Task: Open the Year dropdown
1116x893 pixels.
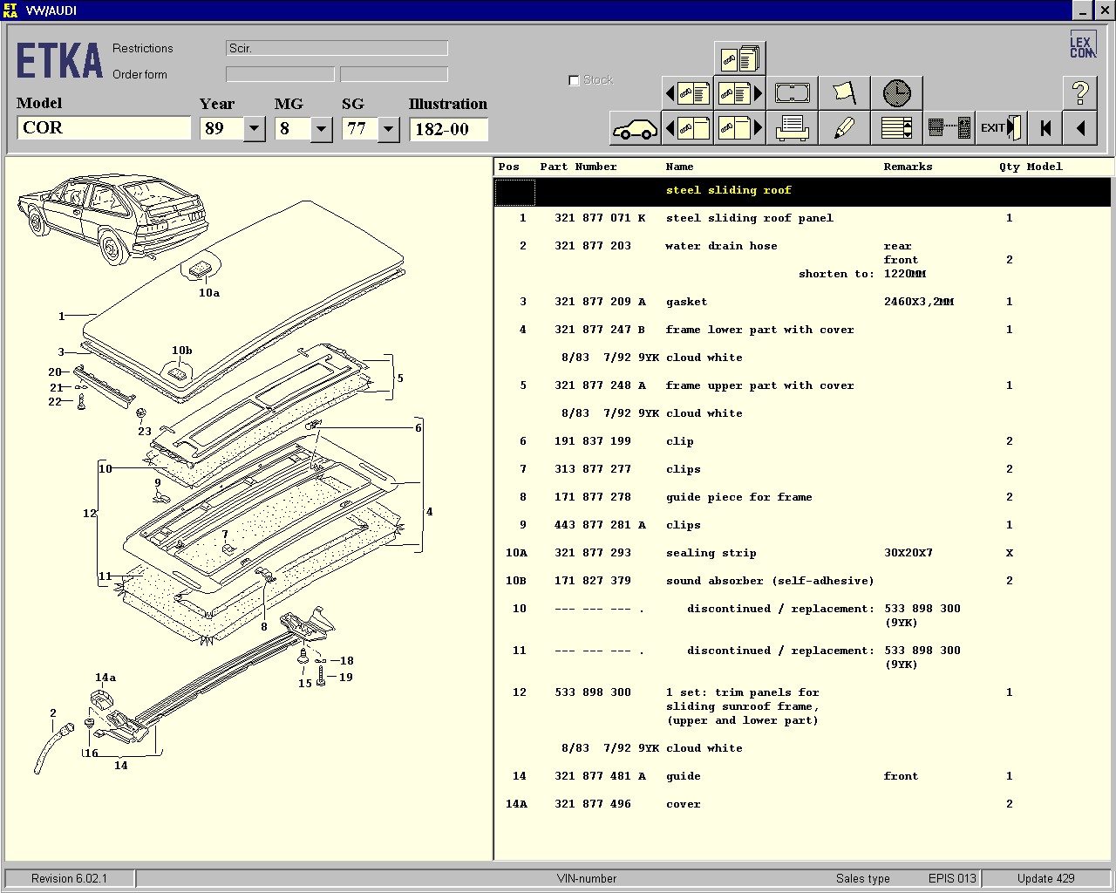Action: [254, 129]
